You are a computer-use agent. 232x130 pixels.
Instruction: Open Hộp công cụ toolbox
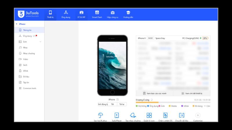113,14
